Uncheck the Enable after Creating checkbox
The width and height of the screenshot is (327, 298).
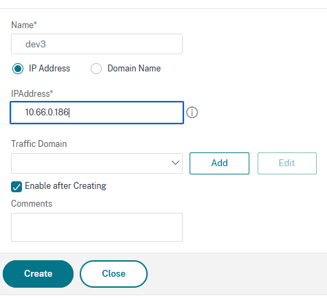pos(16,187)
